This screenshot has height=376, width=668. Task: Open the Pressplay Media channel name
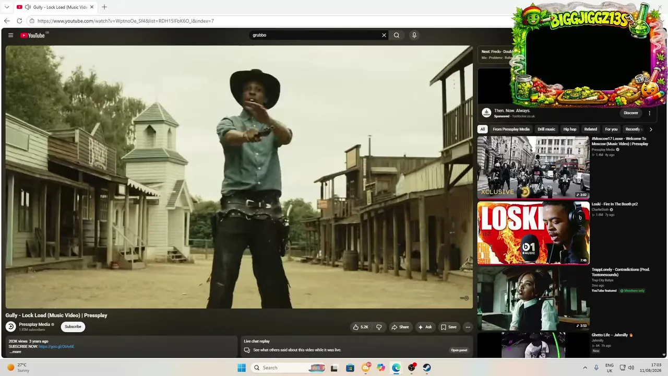tap(34, 324)
